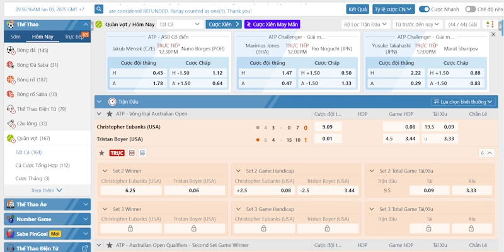Bet Eubanks match winner odds 9.09
This screenshot has width=504, height=252.
[x=328, y=127]
